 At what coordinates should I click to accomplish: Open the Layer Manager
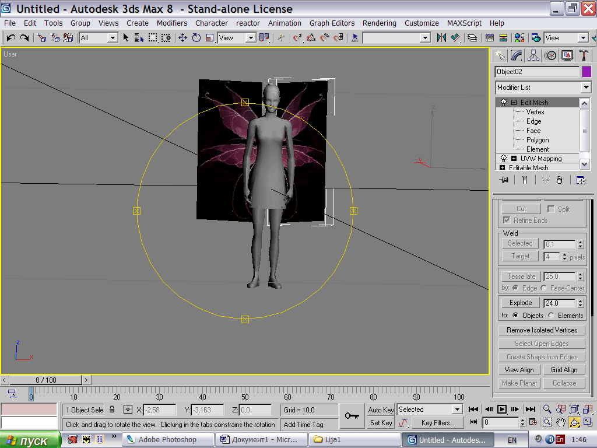coord(472,38)
